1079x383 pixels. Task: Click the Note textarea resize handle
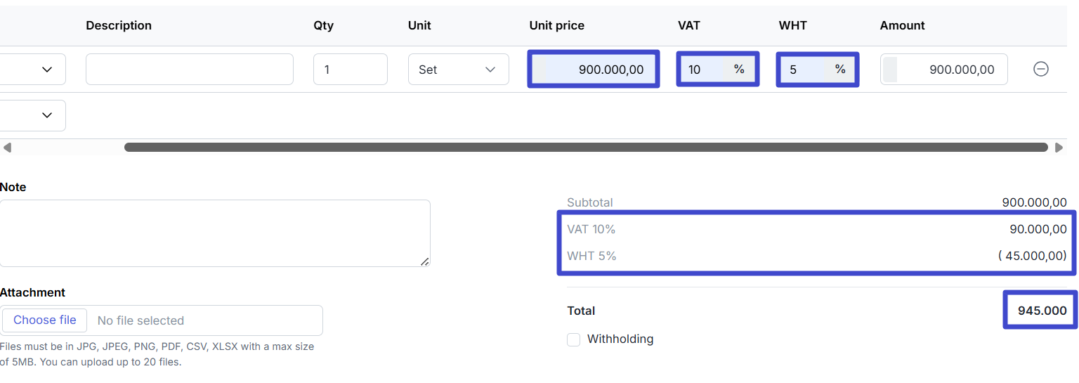(x=424, y=261)
